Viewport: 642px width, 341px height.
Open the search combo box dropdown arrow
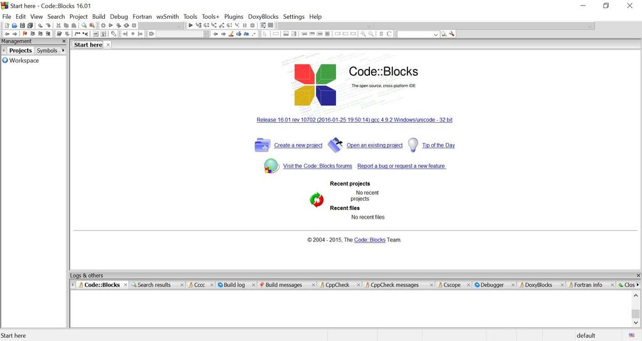[x=436, y=34]
